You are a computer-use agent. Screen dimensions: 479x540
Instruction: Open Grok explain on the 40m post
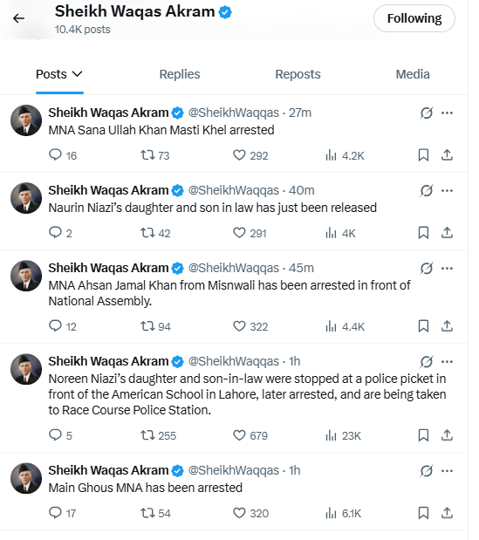point(427,190)
